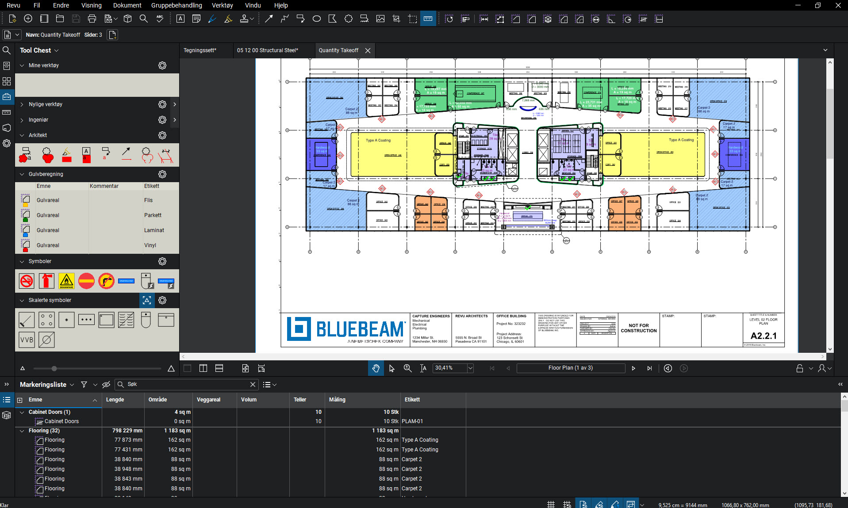Select the Pan hand tool
Viewport: 848px width, 508px height.
(376, 368)
